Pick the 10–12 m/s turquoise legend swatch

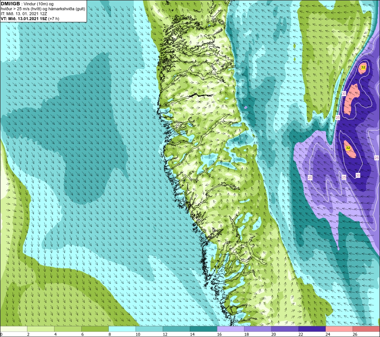point(149,329)
